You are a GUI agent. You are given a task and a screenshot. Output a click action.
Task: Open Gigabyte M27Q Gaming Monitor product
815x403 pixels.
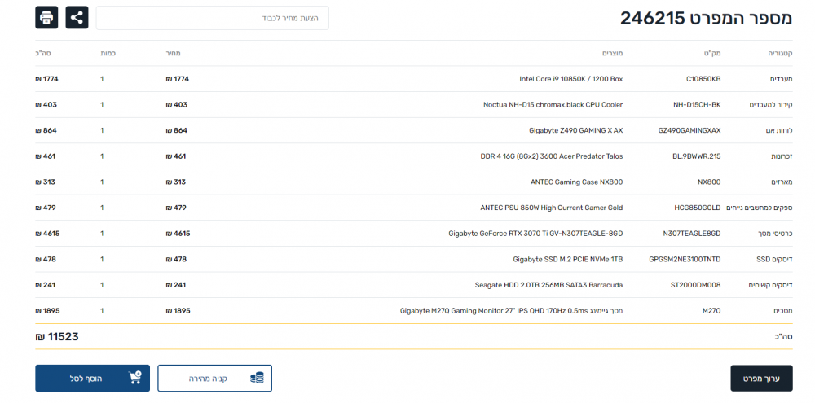tap(511, 311)
